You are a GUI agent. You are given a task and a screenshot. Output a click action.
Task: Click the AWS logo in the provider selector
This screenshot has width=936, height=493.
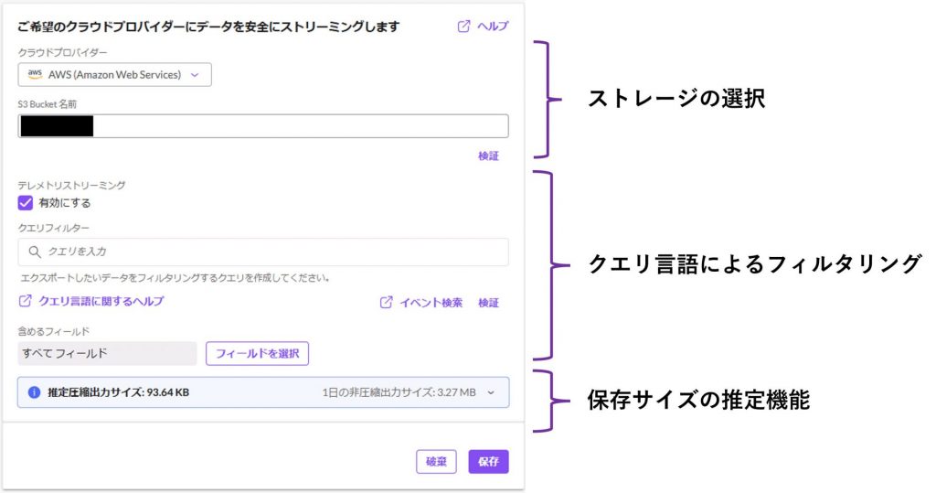35,74
